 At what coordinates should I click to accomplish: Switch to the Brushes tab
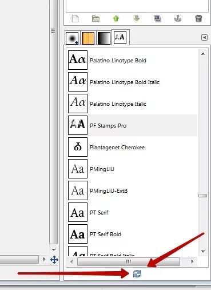click(72, 38)
